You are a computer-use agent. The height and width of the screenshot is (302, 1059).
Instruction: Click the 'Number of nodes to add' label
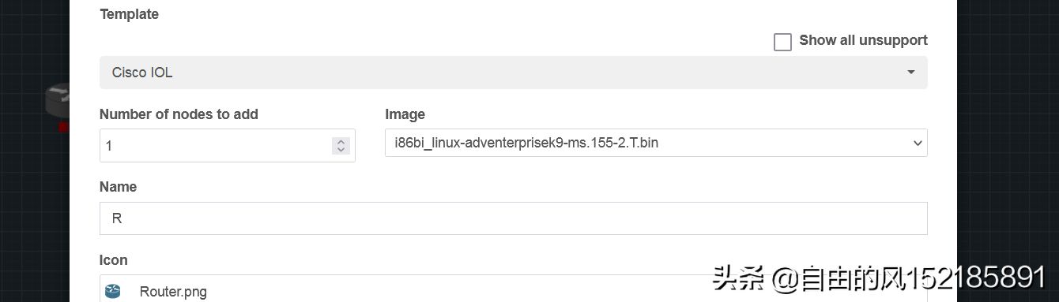tap(179, 114)
